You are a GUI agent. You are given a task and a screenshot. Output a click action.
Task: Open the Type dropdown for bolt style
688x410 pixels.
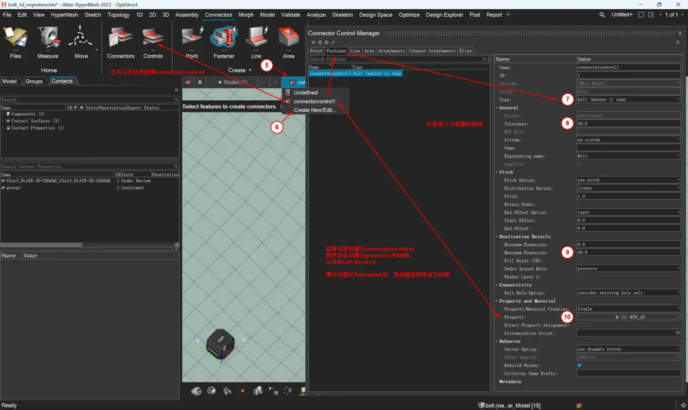point(629,100)
